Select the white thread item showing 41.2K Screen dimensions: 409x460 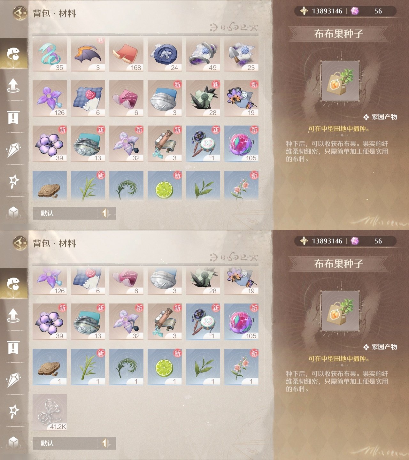(50, 412)
